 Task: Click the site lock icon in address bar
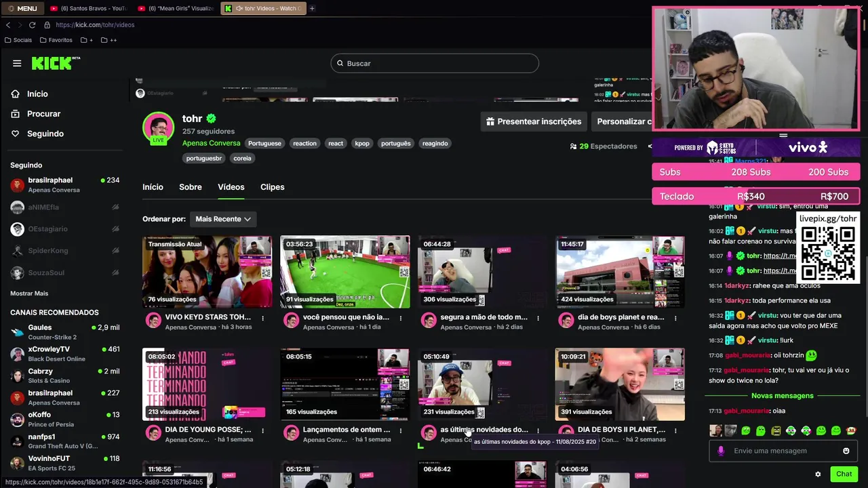click(x=47, y=24)
